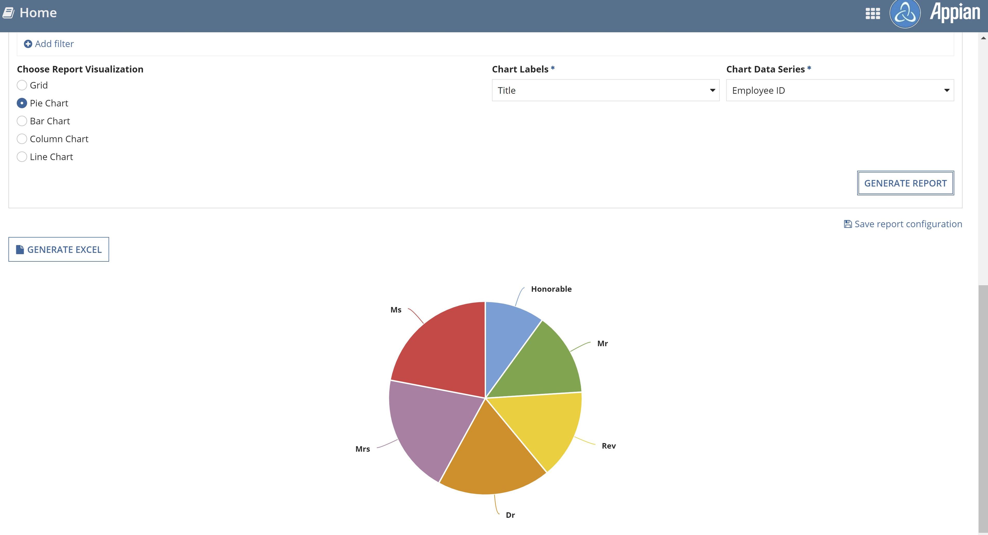988x535 pixels.
Task: Click the Mr chart label
Action: coord(603,343)
